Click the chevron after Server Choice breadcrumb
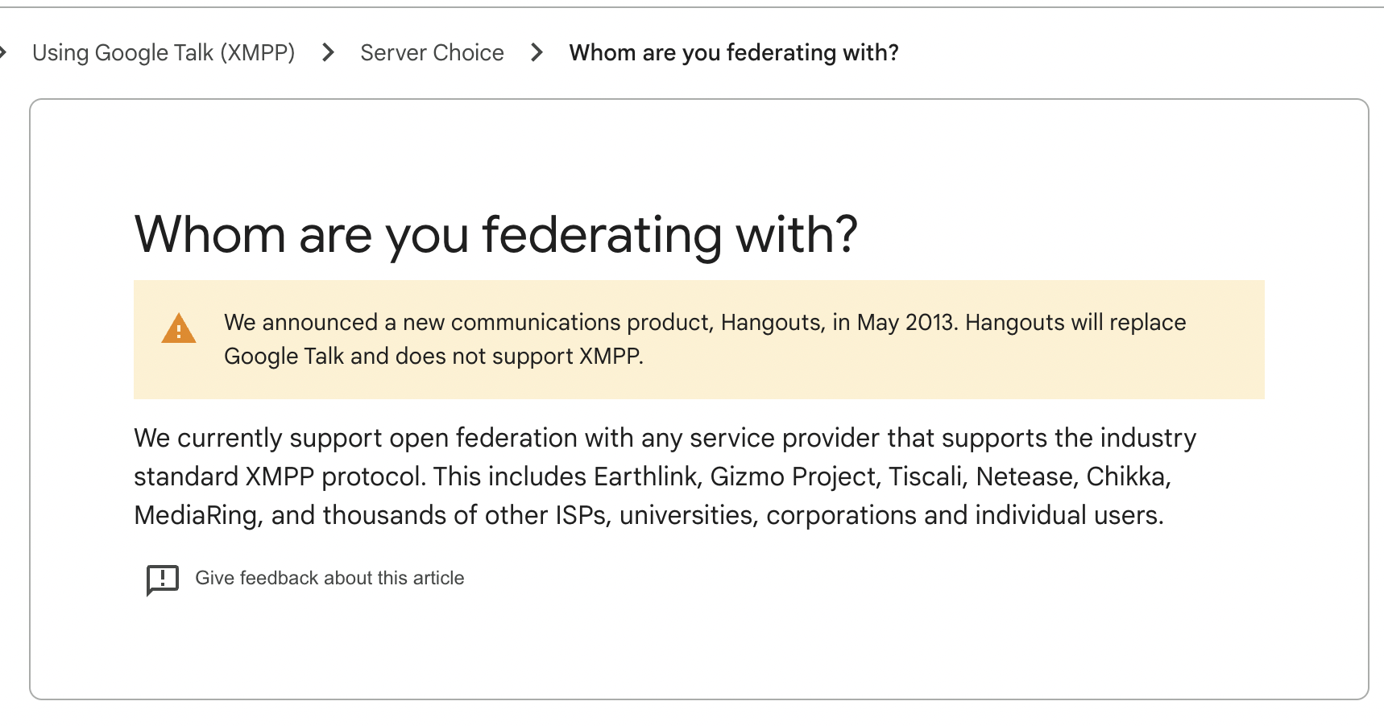This screenshot has width=1384, height=726. (537, 53)
